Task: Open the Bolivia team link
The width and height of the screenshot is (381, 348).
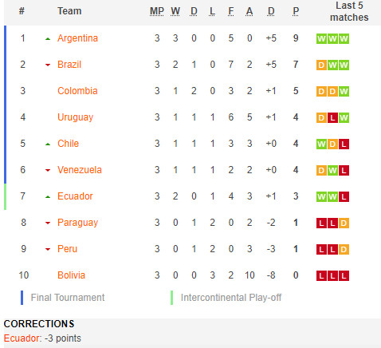Action: pos(71,275)
